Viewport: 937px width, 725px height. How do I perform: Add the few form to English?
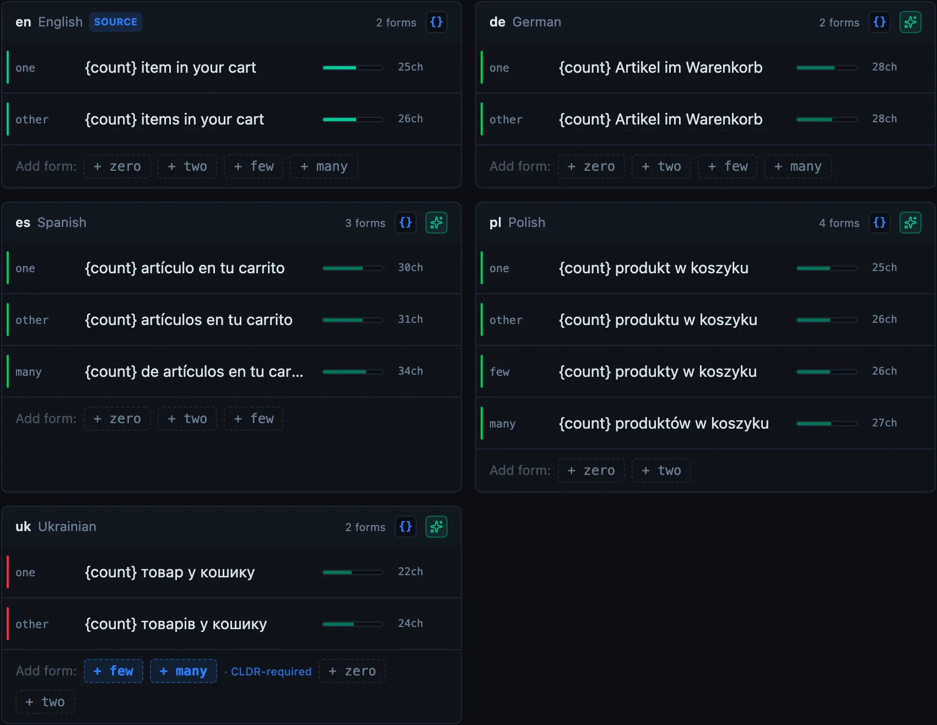254,166
